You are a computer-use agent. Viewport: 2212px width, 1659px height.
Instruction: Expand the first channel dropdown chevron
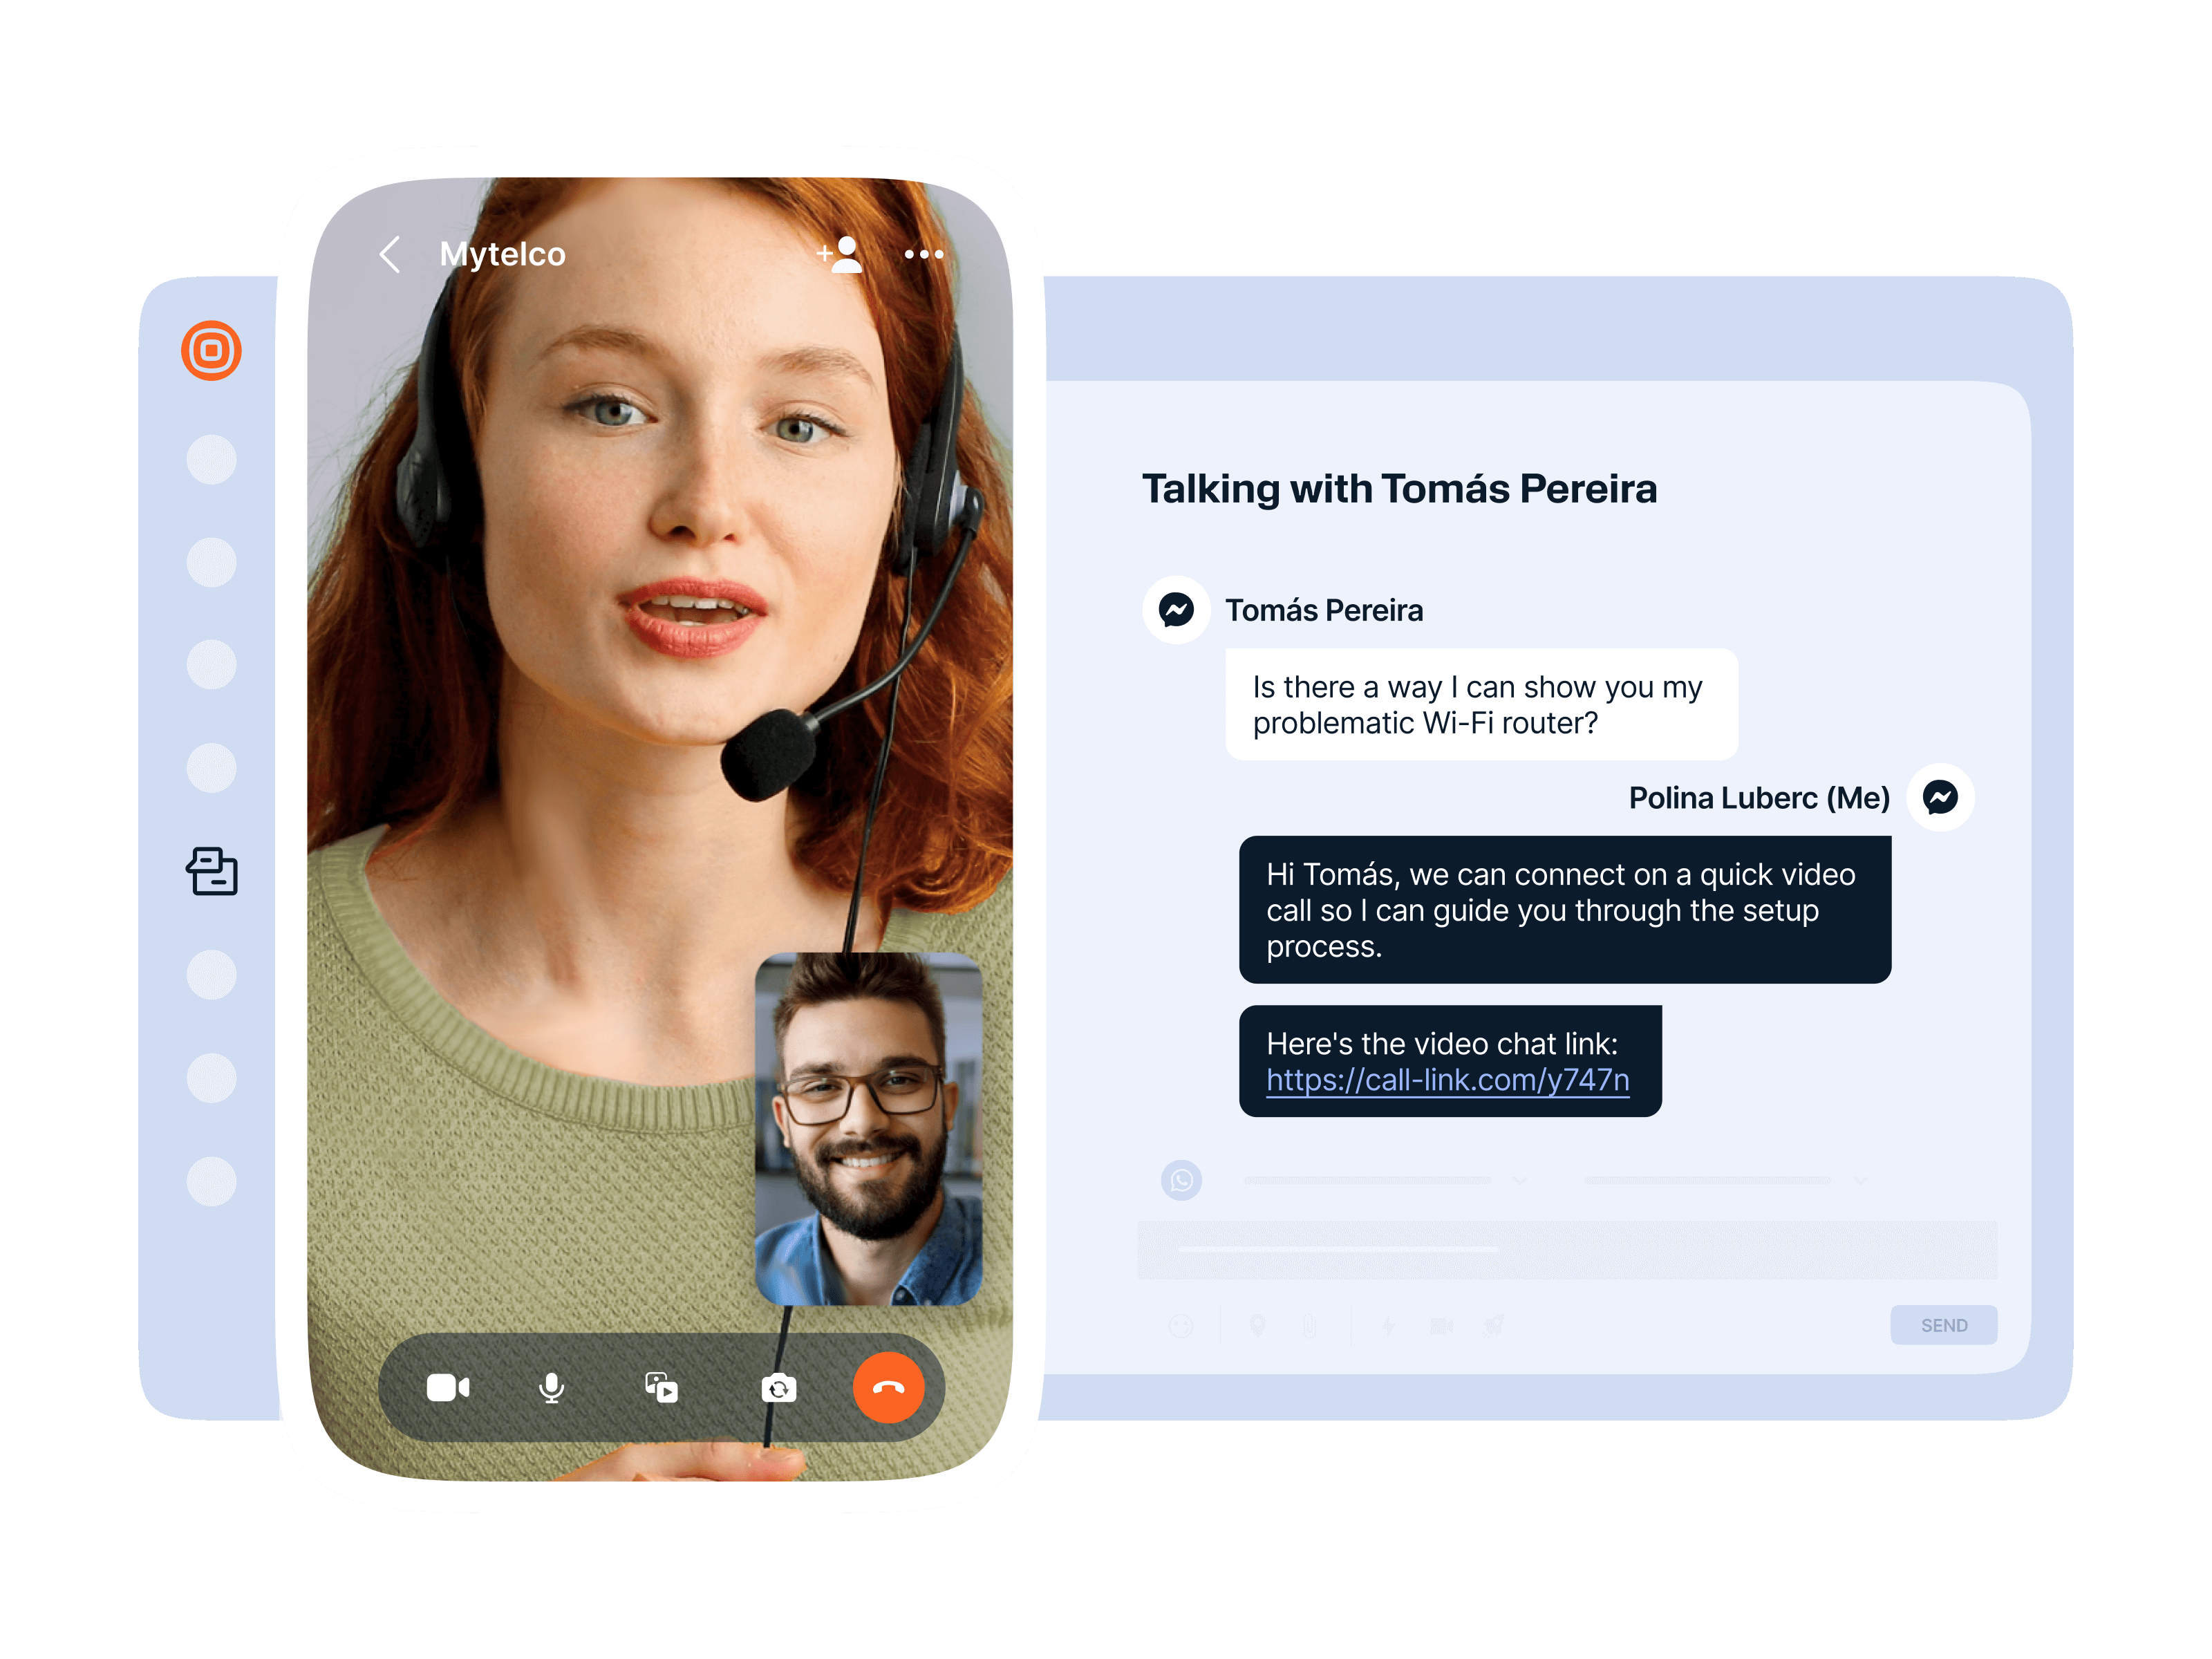(x=1520, y=1181)
